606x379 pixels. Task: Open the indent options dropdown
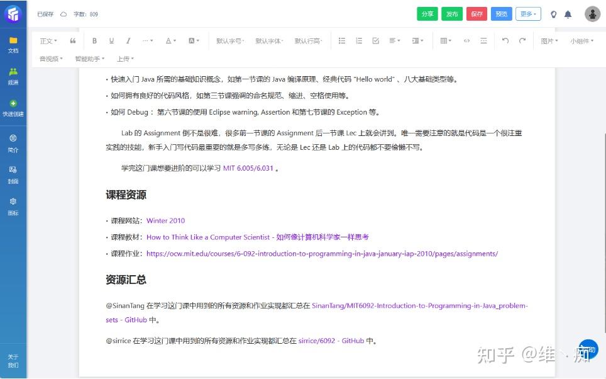coord(417,41)
